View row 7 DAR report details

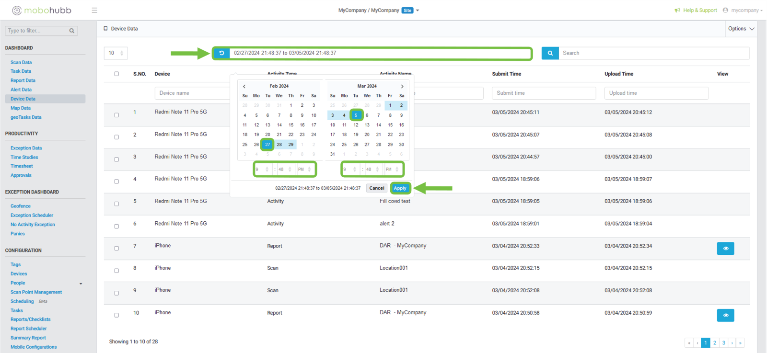725,249
